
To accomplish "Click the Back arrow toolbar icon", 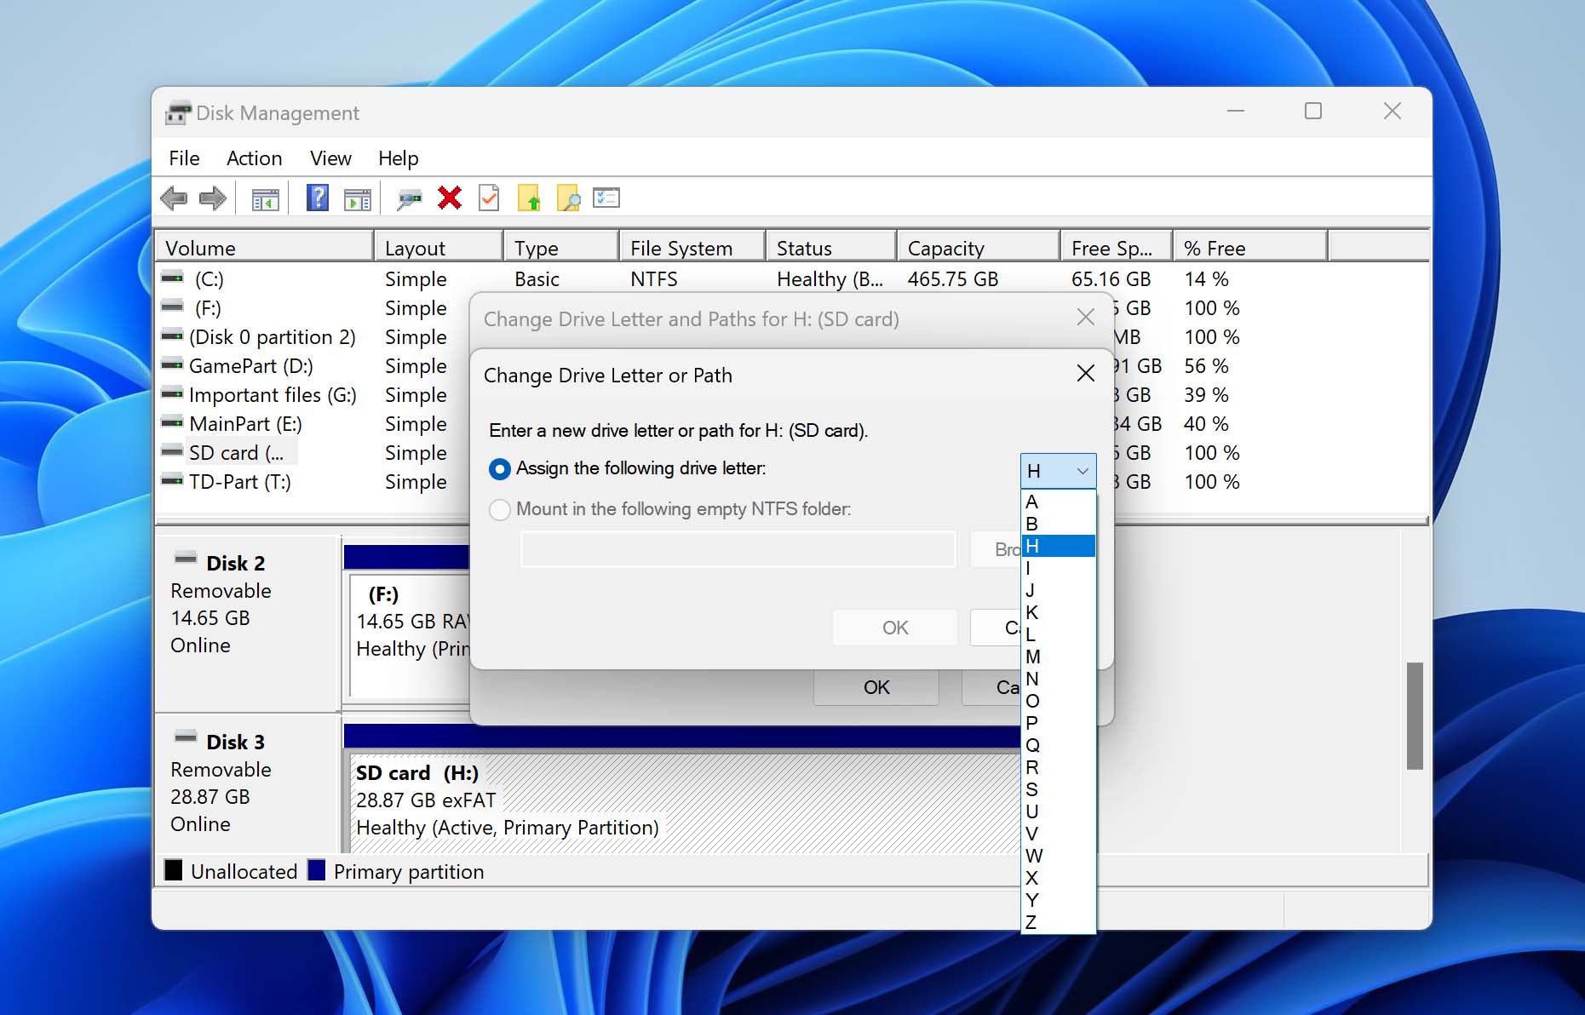I will 174,198.
